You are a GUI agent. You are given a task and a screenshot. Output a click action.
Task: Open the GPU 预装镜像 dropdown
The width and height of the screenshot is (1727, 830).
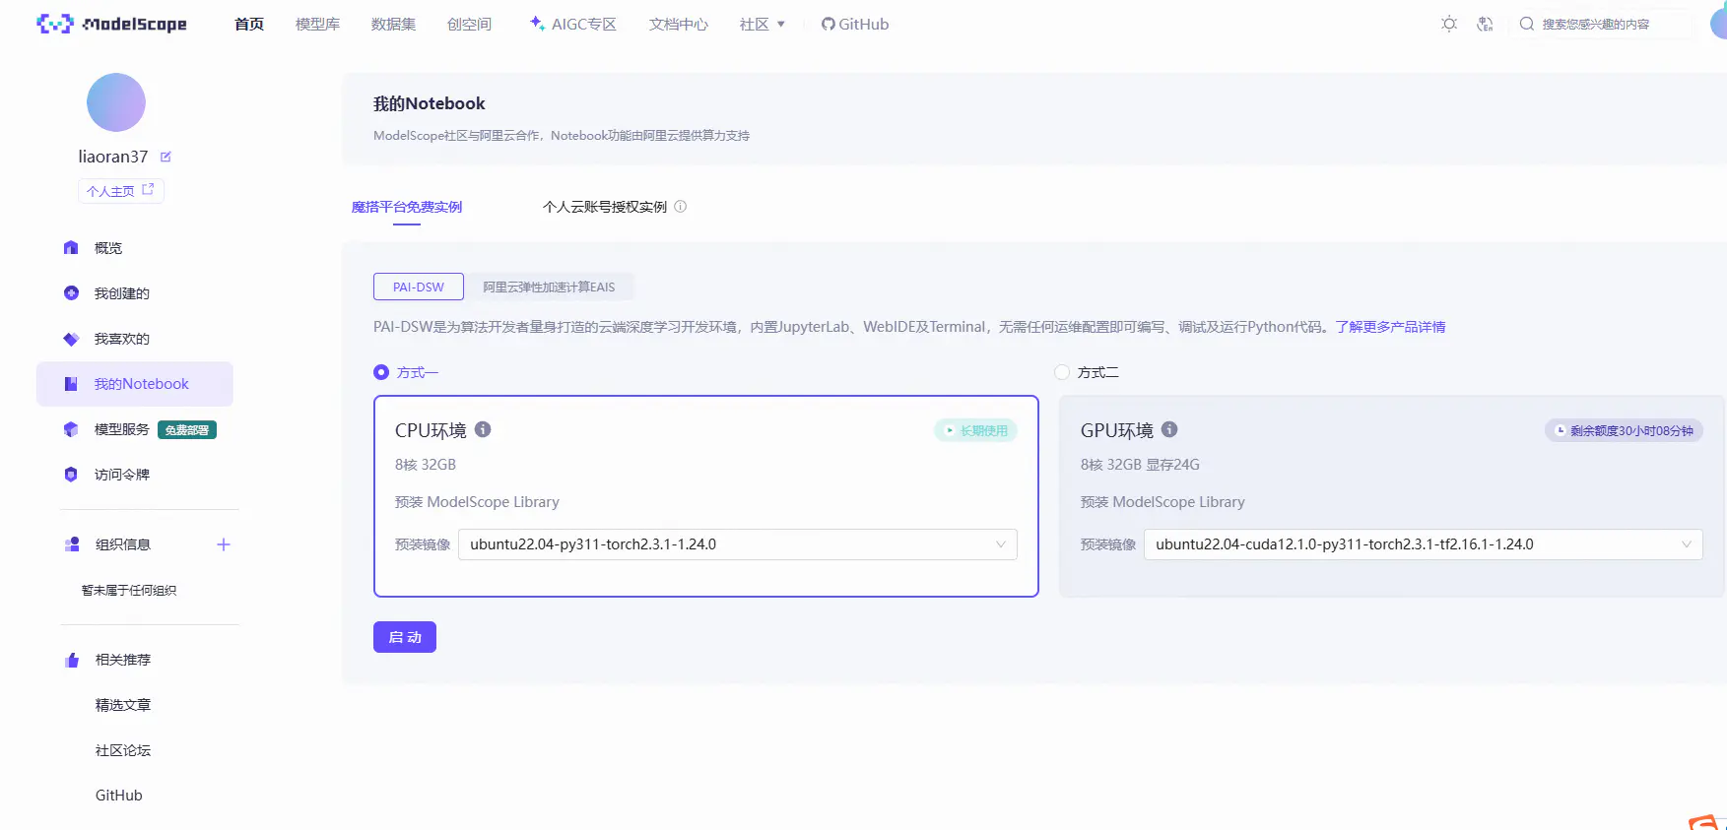tap(1423, 544)
